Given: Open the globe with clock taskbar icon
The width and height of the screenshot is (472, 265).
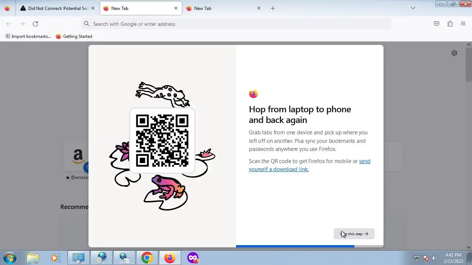Looking at the screenshot, I should 101,258.
